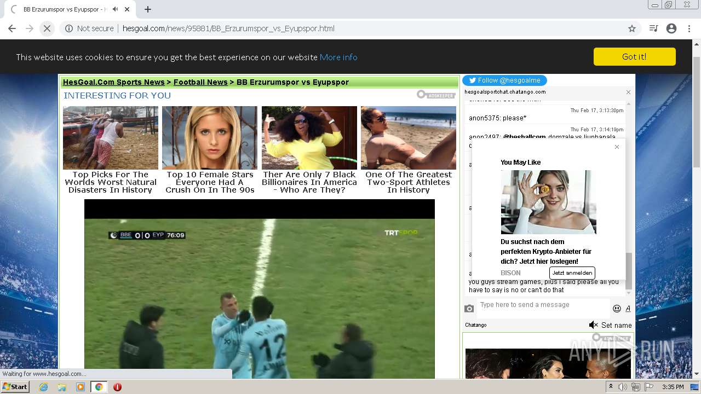The width and height of the screenshot is (701, 394).
Task: Open Chrome profile account icon
Action: pyautogui.click(x=671, y=28)
